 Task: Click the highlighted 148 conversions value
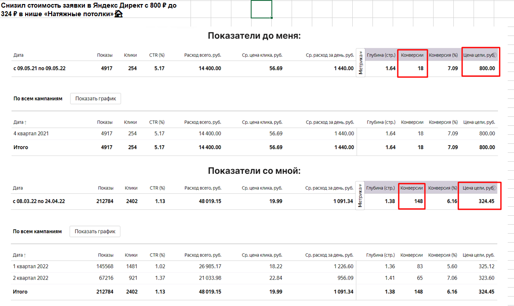click(418, 201)
